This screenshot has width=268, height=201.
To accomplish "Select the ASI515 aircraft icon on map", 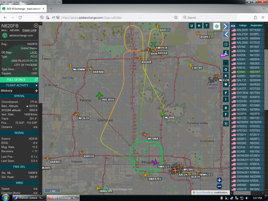I will point(158,26).
